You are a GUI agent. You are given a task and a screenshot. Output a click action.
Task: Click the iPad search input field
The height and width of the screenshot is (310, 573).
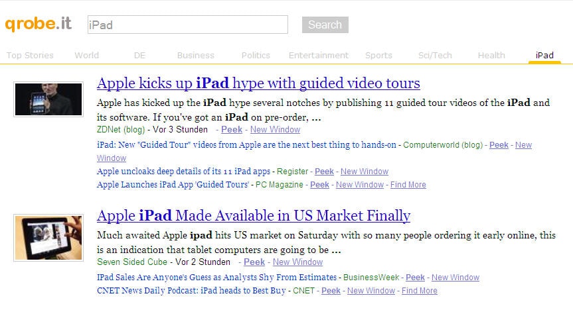click(x=188, y=25)
